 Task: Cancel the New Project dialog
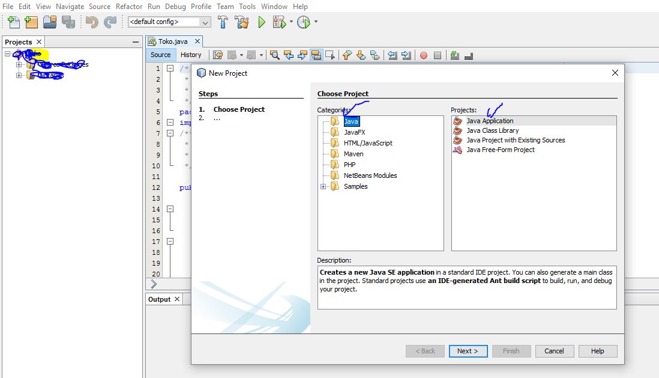(x=554, y=351)
